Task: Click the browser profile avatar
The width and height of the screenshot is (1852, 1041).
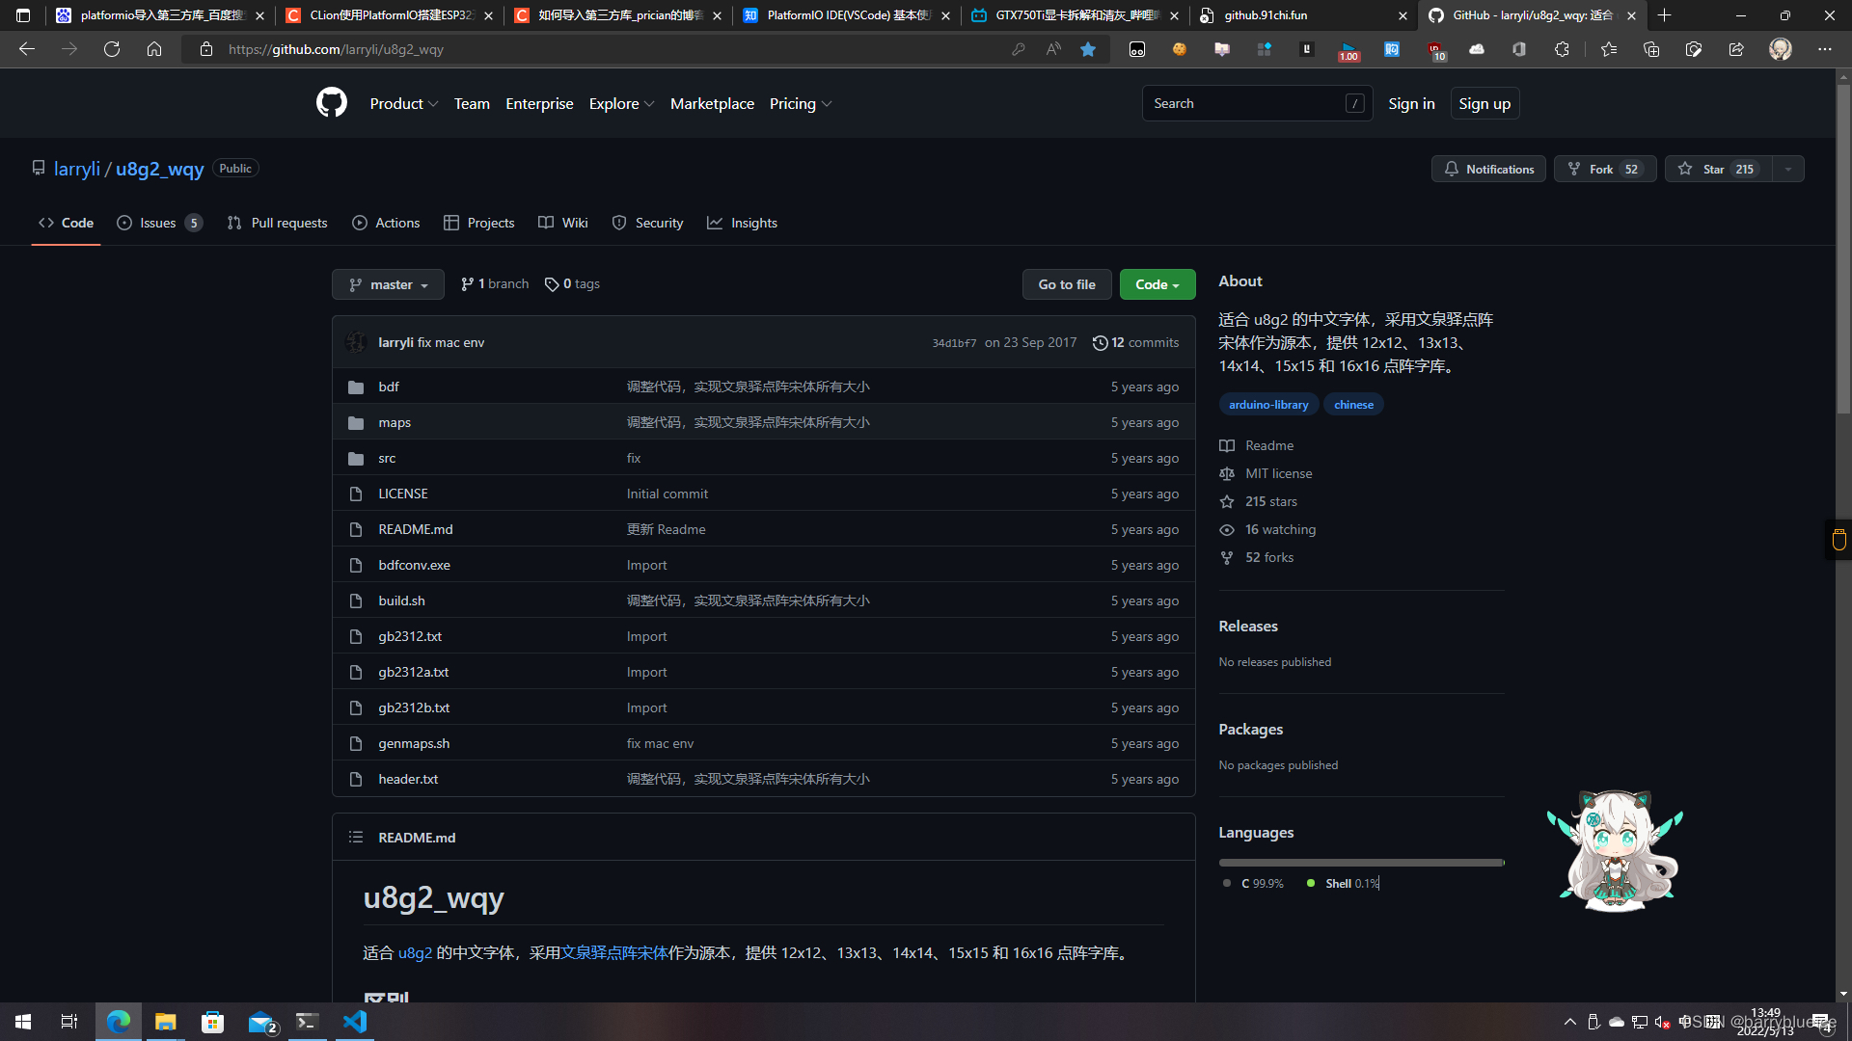Action: coord(1781,49)
